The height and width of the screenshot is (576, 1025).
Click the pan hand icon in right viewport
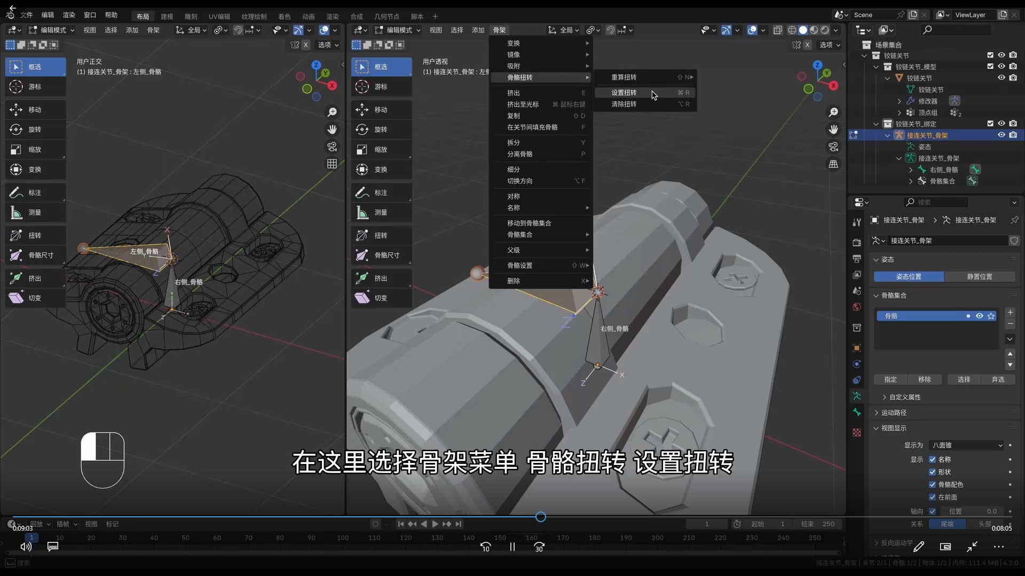click(x=833, y=130)
